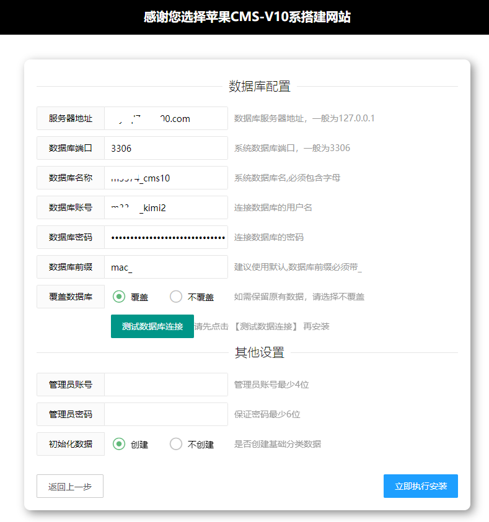The width and height of the screenshot is (489, 522).
Task: Click the 管理员账号 label
Action: (x=70, y=385)
